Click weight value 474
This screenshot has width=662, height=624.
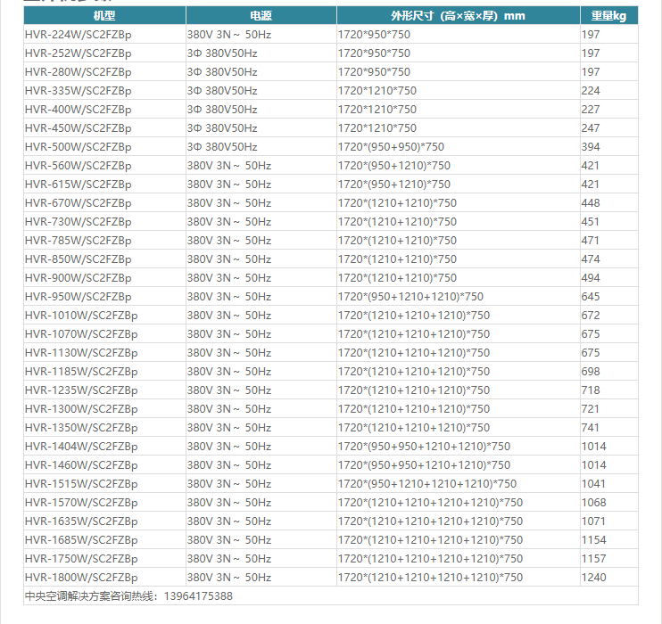[591, 259]
